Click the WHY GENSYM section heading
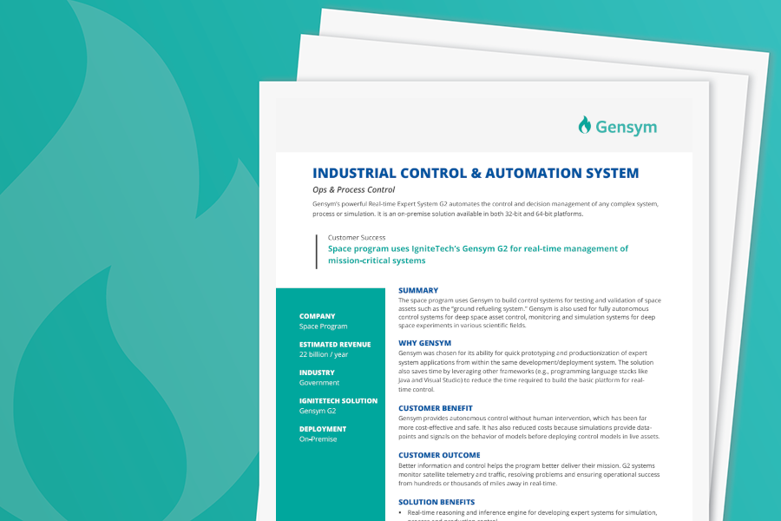This screenshot has height=521, width=781. pyautogui.click(x=424, y=343)
